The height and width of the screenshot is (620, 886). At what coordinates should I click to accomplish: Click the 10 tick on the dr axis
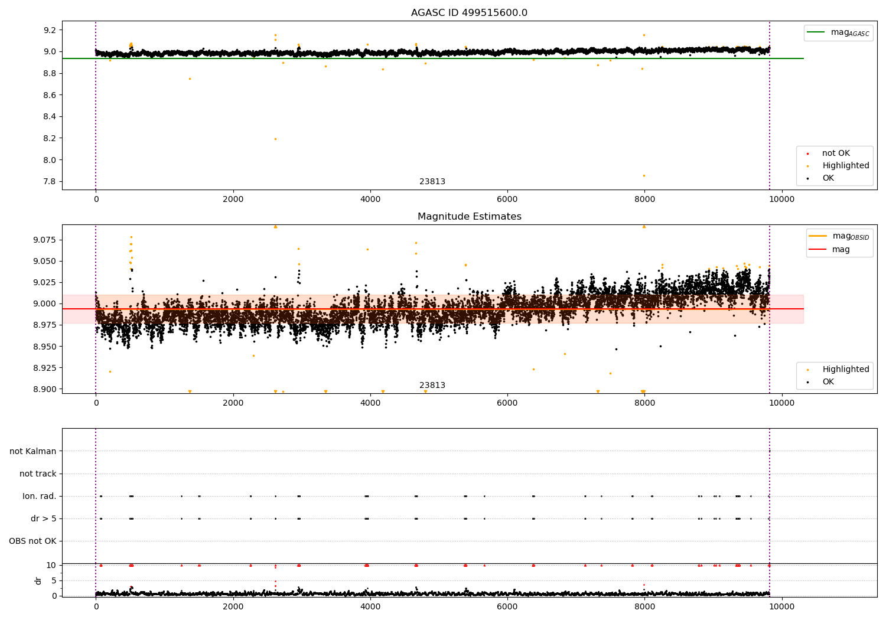pyautogui.click(x=51, y=566)
